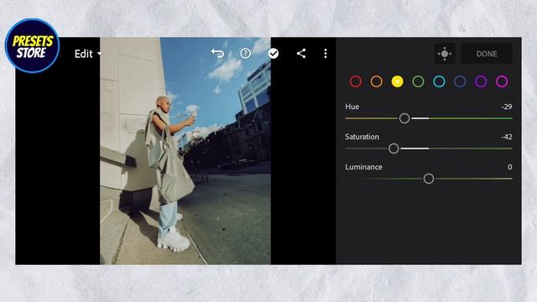Screen dimensions: 537x302
Task: Click the Luminance value 0
Action: click(510, 167)
